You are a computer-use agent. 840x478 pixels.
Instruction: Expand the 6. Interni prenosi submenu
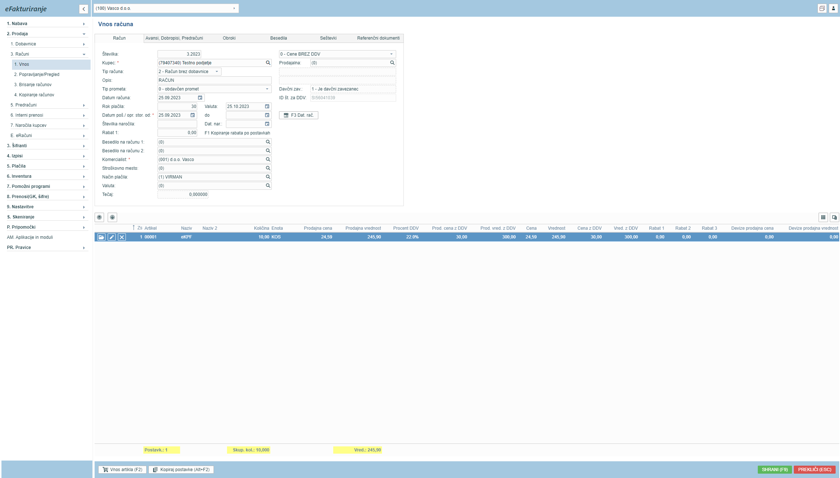[49, 115]
